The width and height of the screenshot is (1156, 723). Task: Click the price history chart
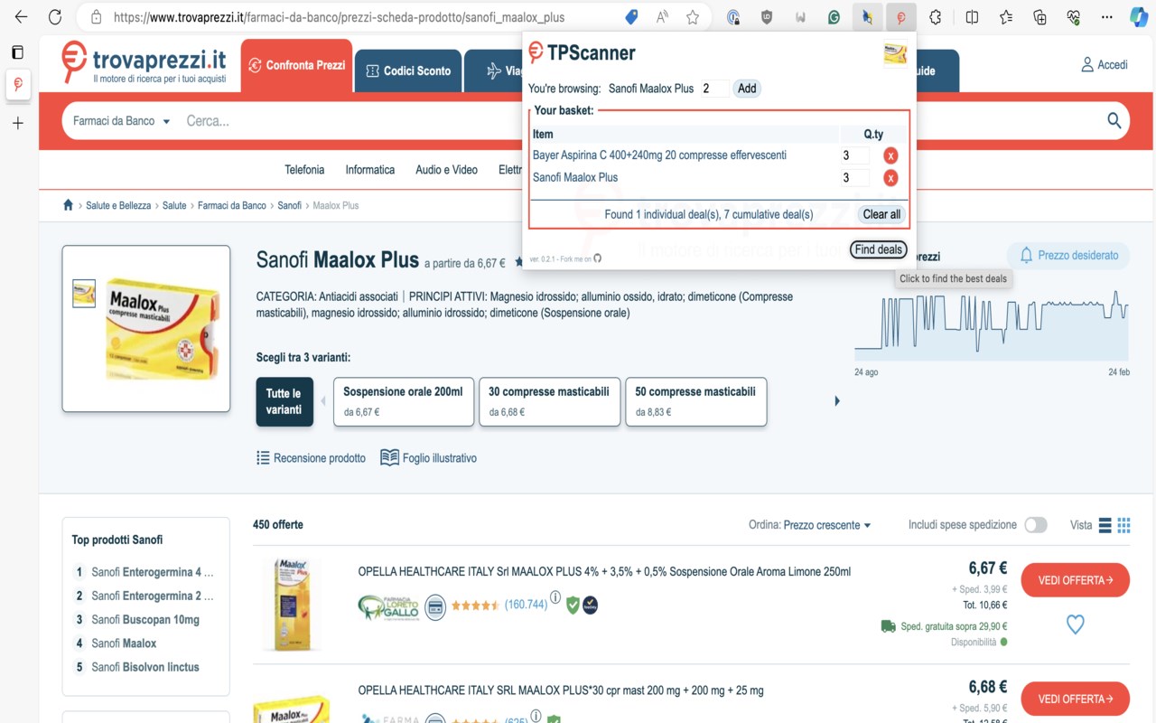click(991, 325)
